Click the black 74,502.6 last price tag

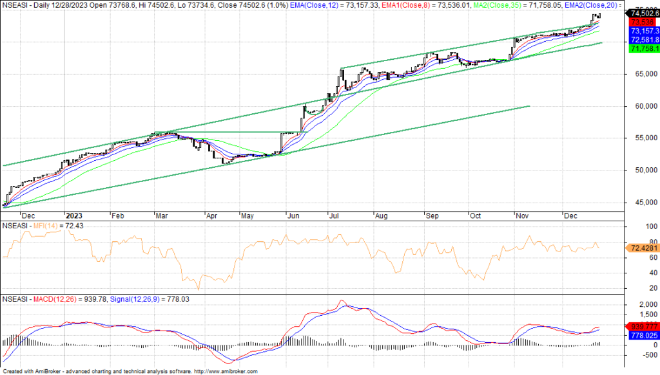point(643,14)
